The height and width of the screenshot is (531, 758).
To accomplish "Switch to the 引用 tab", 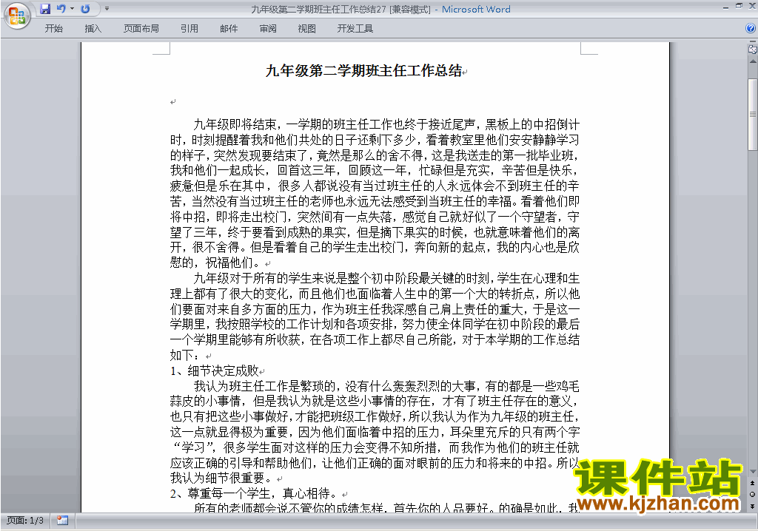I will click(x=189, y=29).
